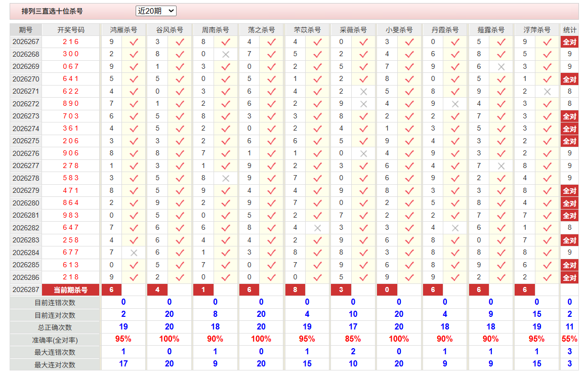Click the 期号 column header
The width and height of the screenshot is (585, 373).
point(26,30)
